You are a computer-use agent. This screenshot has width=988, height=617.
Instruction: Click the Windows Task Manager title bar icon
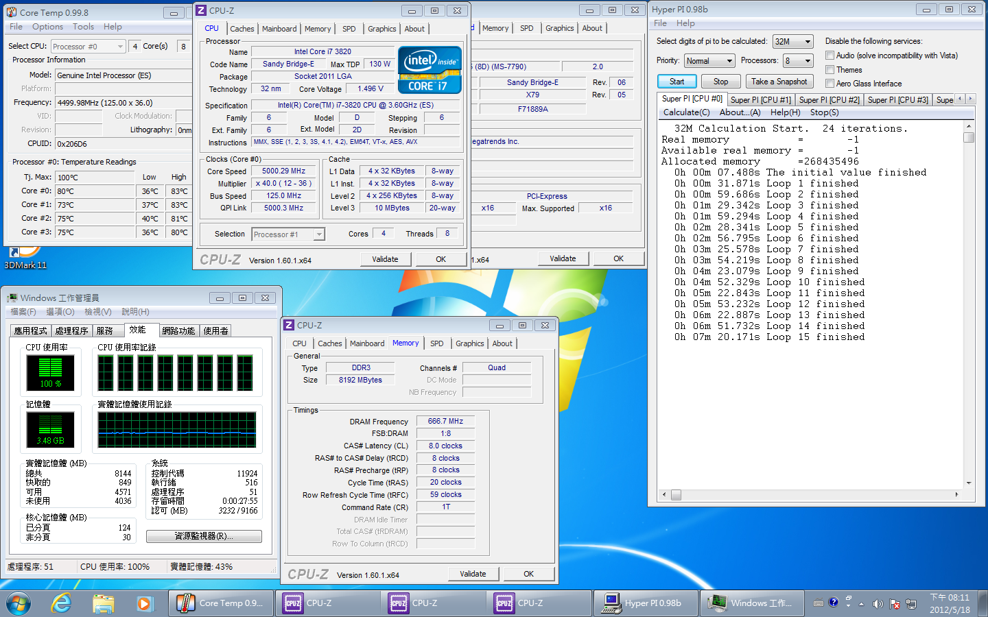[x=12, y=298]
